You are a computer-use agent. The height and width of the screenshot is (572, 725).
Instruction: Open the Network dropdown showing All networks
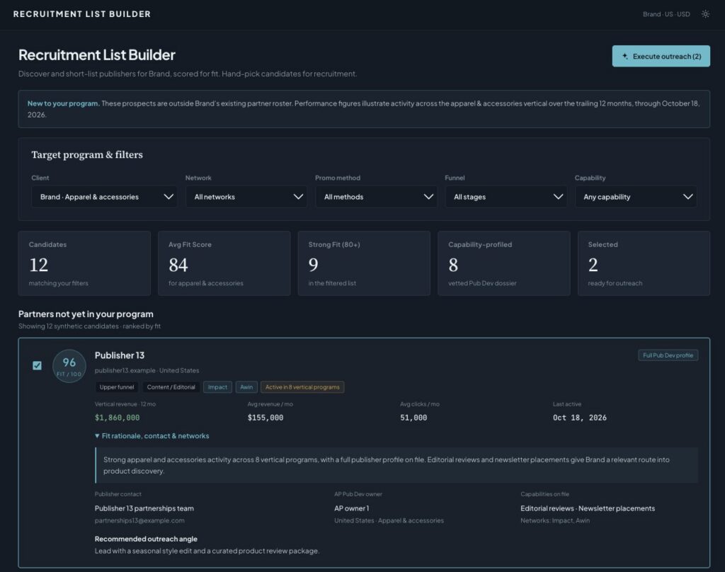[246, 197]
